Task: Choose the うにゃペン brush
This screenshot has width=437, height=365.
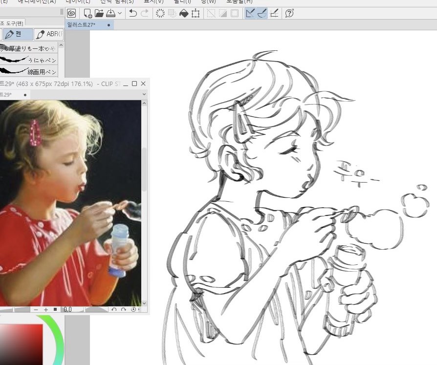Action: point(29,60)
